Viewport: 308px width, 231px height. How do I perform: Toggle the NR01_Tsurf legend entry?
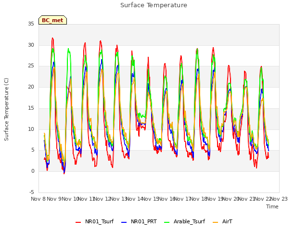coord(94,221)
